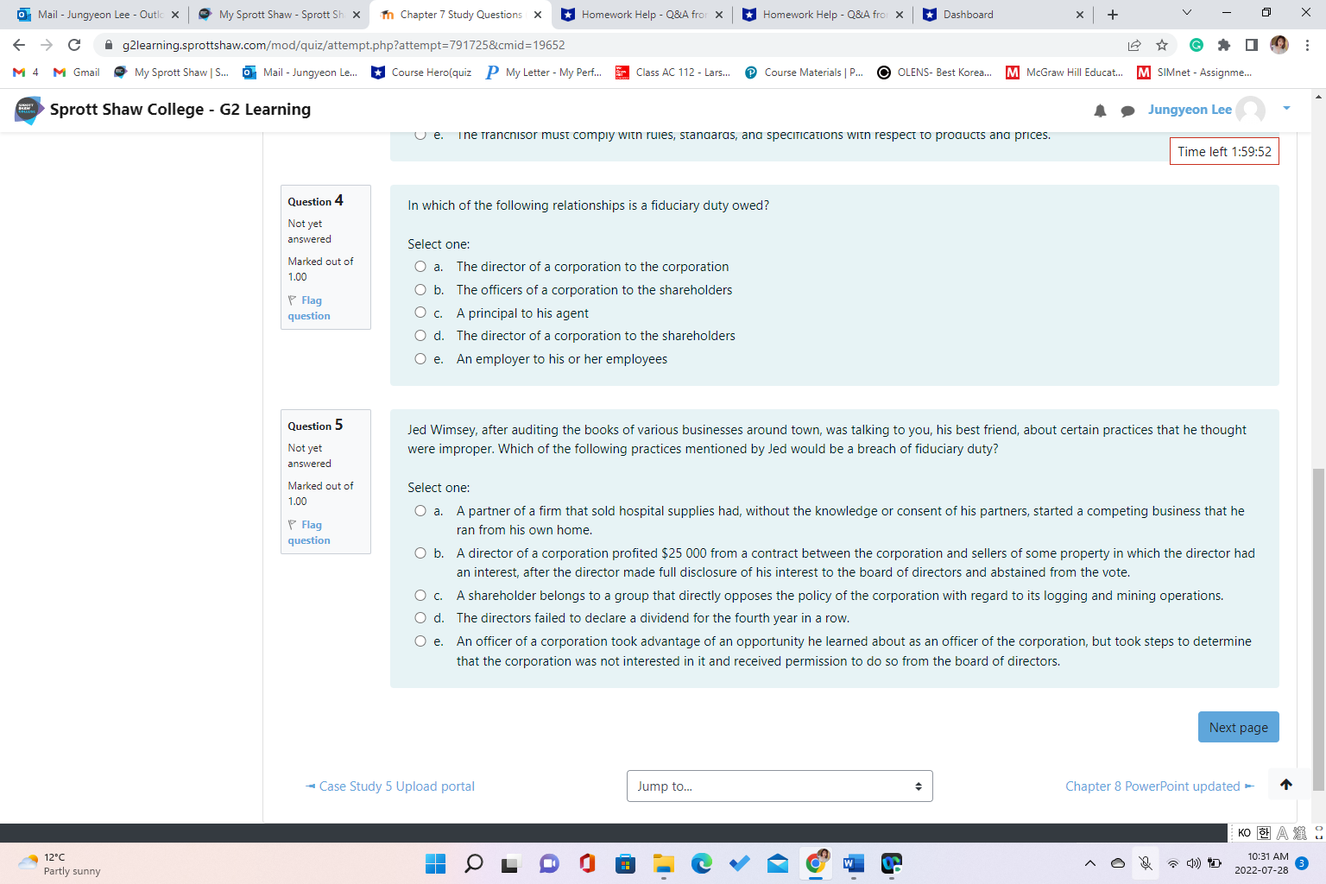Click the Jungyeon Lee profile name

(x=1190, y=110)
